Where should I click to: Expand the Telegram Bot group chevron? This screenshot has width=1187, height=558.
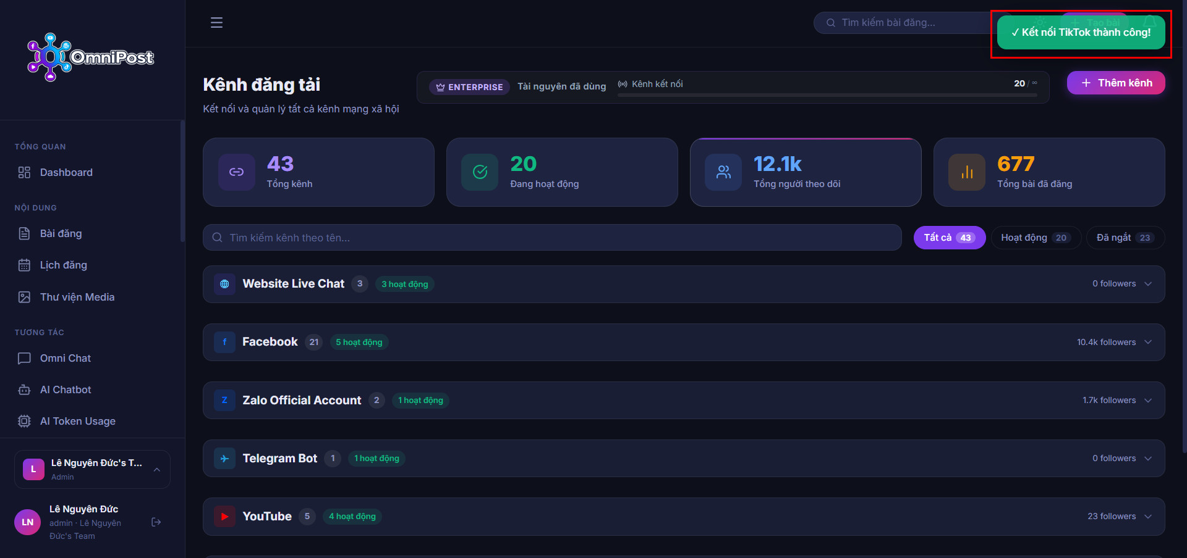tap(1148, 458)
